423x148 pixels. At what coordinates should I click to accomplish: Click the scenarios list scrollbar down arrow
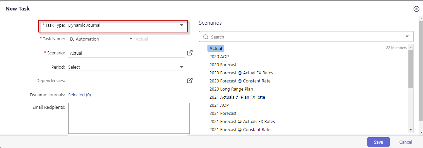(410, 130)
